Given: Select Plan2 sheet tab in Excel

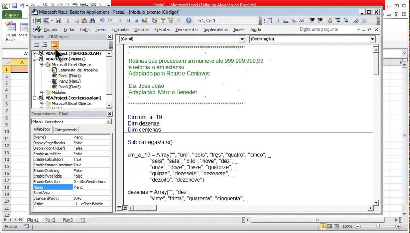Looking at the screenshot, I should [50, 220].
